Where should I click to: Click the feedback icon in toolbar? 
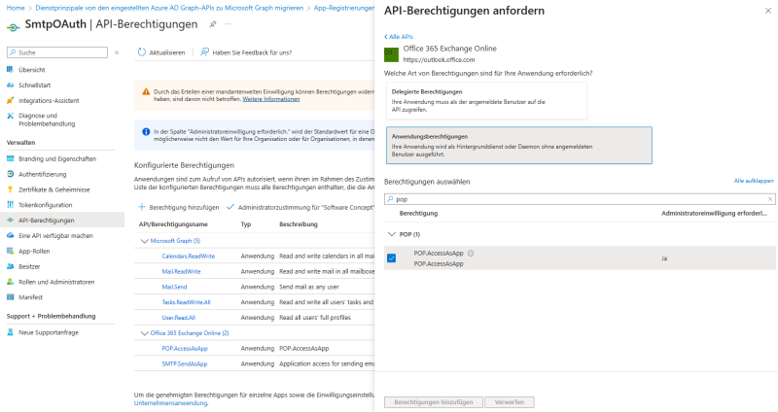point(204,51)
